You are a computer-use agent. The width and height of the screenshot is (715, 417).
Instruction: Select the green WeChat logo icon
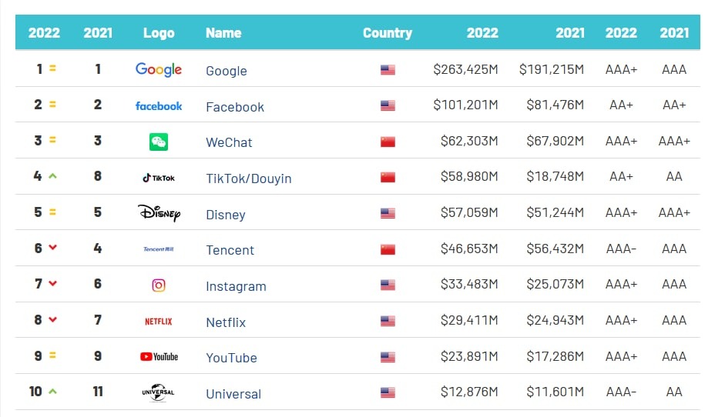tap(159, 142)
